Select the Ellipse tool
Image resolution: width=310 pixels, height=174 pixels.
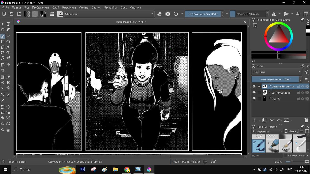point(8,42)
